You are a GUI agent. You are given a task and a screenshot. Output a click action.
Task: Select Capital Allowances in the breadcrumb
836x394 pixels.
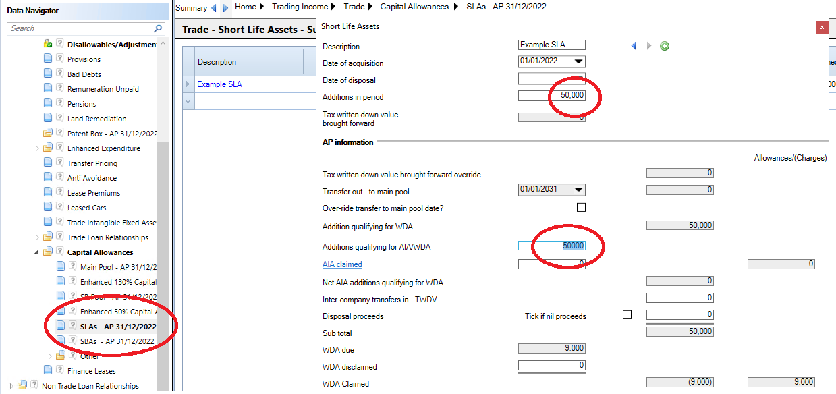tap(414, 7)
